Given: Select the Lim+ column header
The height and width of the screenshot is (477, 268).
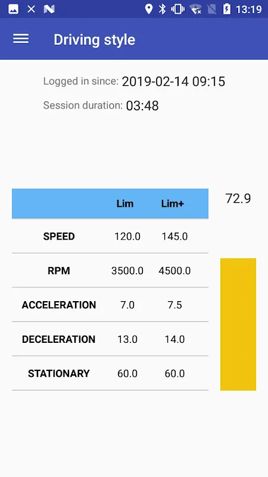Looking at the screenshot, I should click(x=172, y=203).
